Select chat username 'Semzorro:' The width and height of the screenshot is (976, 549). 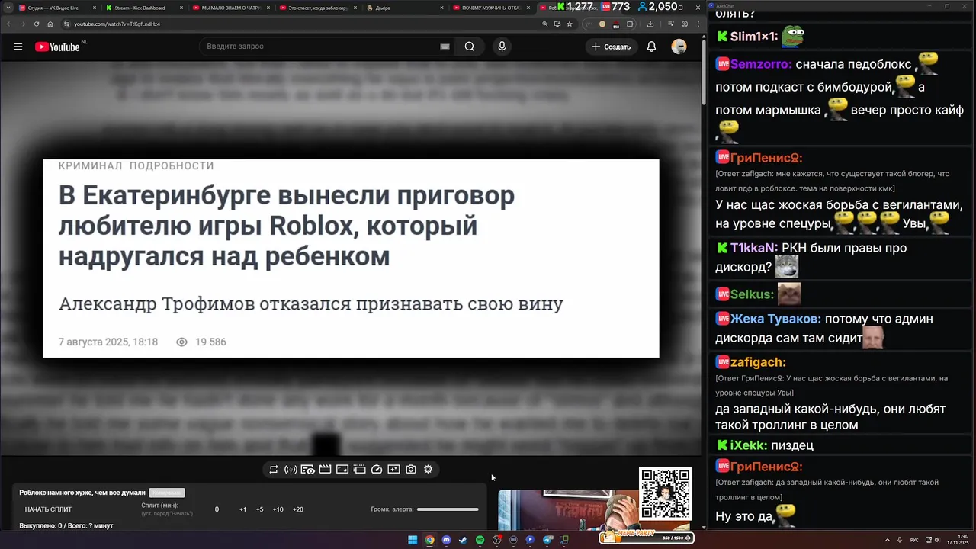click(x=761, y=65)
